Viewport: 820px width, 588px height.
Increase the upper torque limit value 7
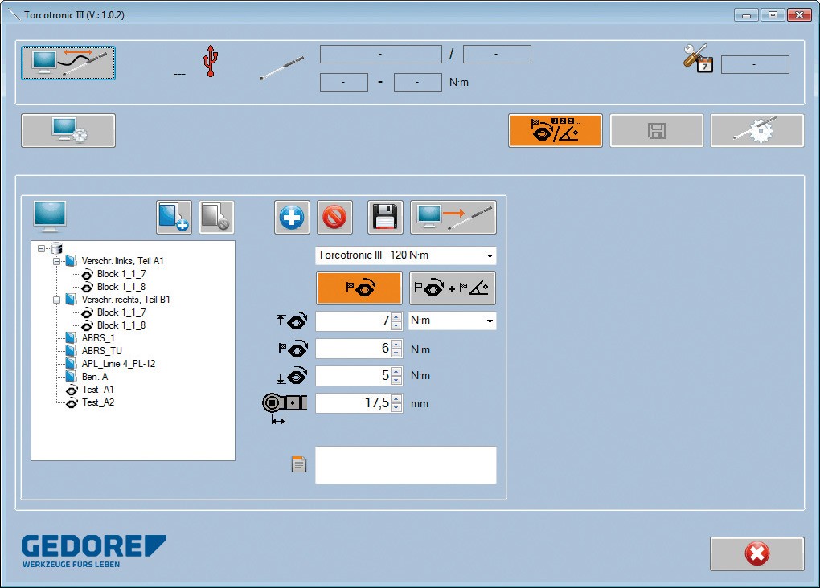(396, 317)
